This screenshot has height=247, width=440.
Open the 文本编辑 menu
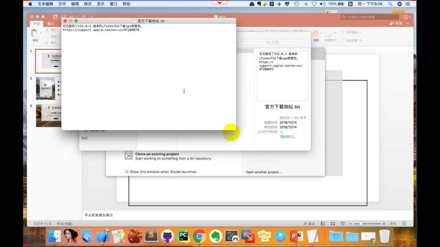coord(45,4)
